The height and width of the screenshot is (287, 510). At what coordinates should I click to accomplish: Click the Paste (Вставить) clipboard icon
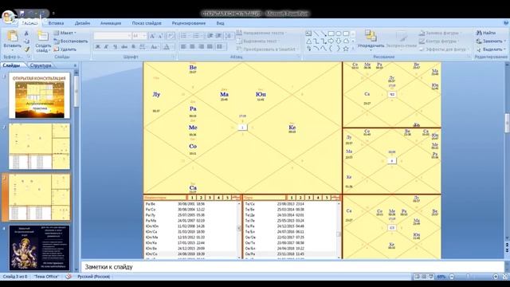pos(13,37)
